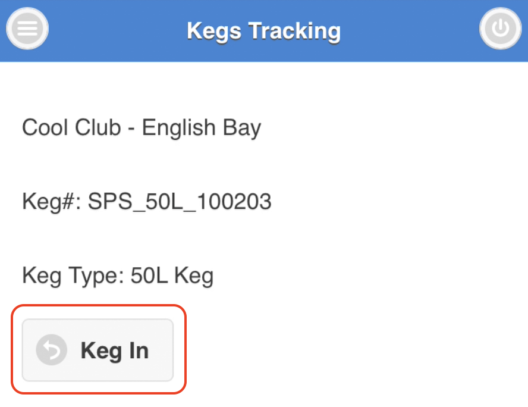This screenshot has height=407, width=528.
Task: Click the word "Tracking" in the title
Action: coord(295,30)
